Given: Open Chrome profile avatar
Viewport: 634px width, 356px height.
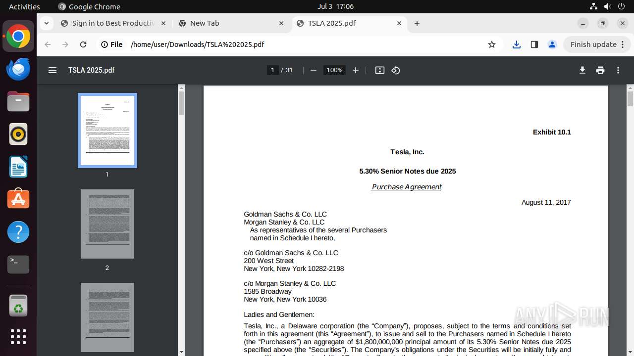Looking at the screenshot, I should (x=552, y=44).
